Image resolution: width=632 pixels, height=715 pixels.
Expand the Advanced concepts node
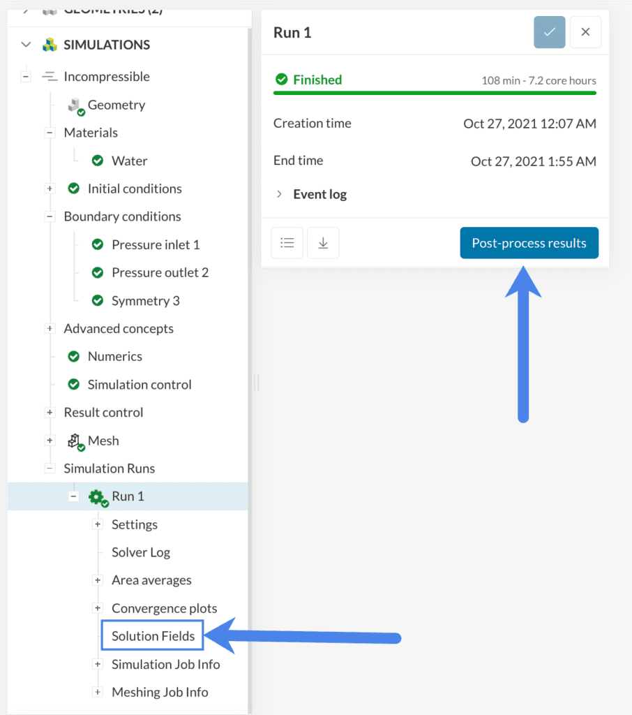point(50,328)
